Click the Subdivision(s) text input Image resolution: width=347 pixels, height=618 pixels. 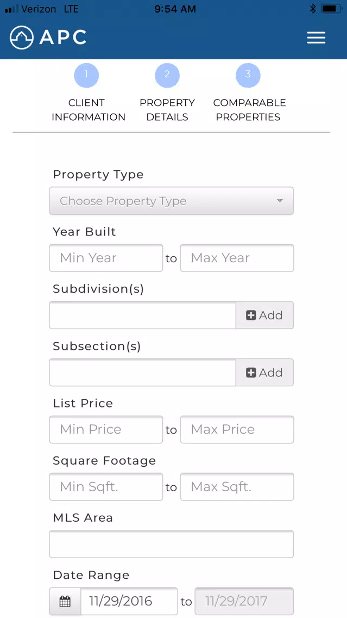(x=143, y=316)
